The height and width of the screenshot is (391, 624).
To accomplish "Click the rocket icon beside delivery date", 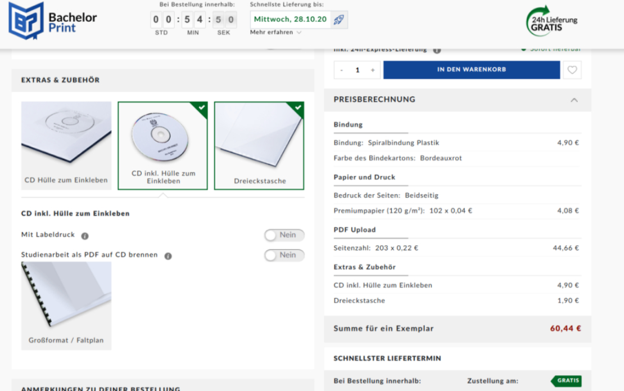I will tap(338, 20).
